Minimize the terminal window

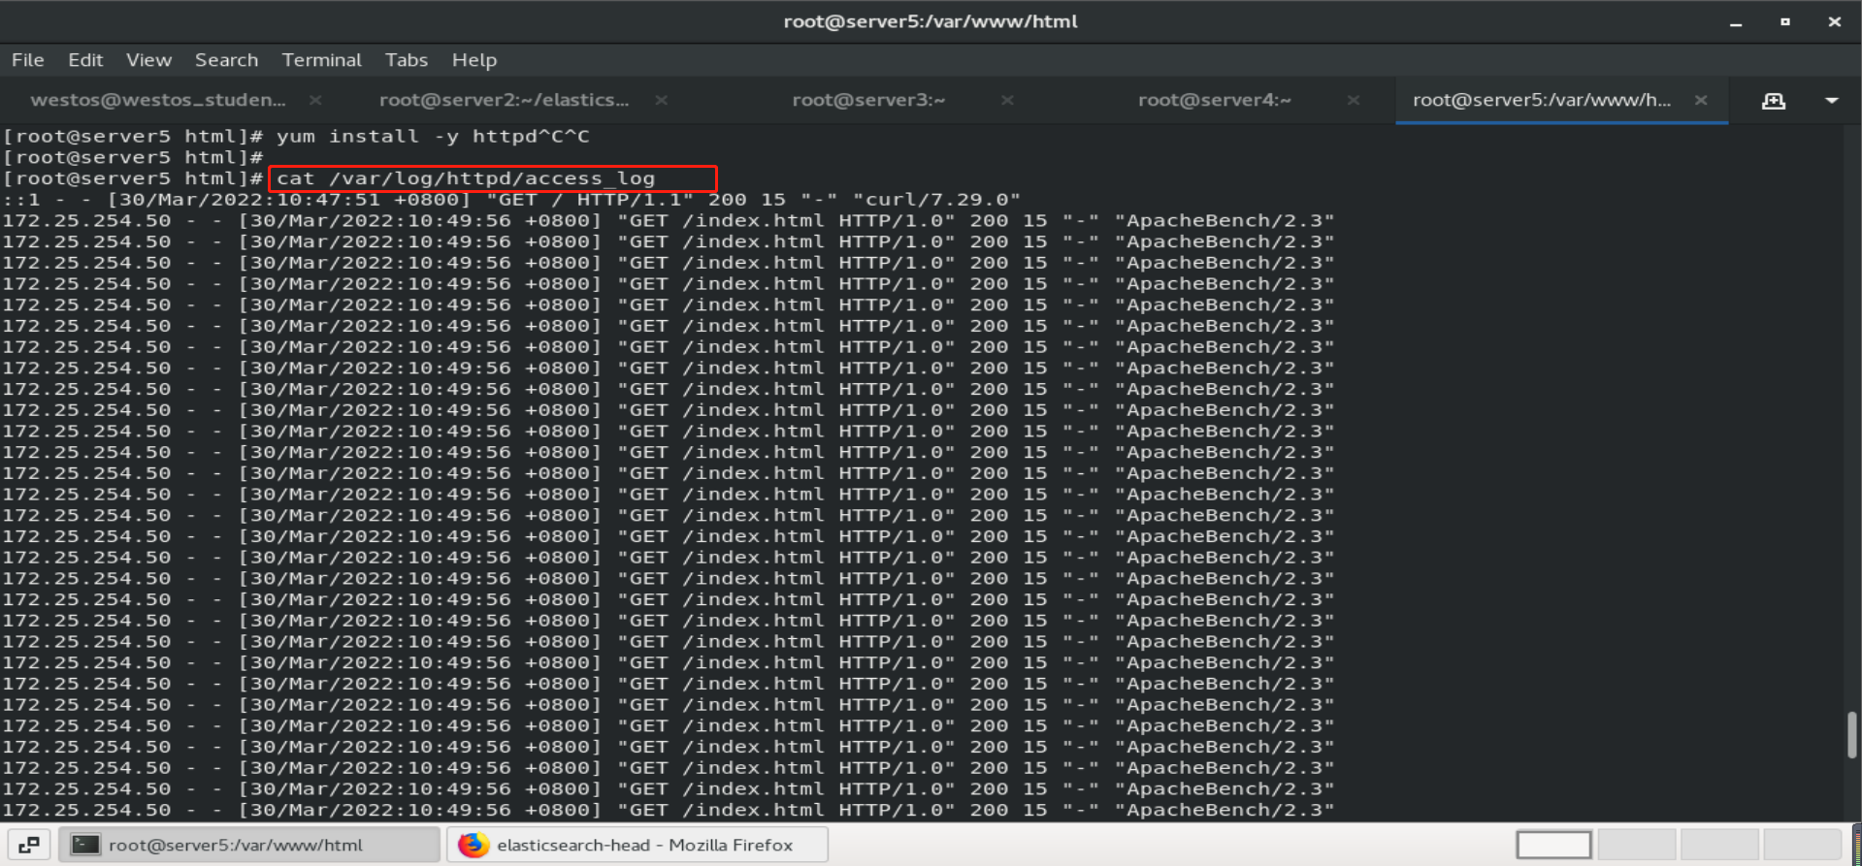pyautogui.click(x=1736, y=22)
